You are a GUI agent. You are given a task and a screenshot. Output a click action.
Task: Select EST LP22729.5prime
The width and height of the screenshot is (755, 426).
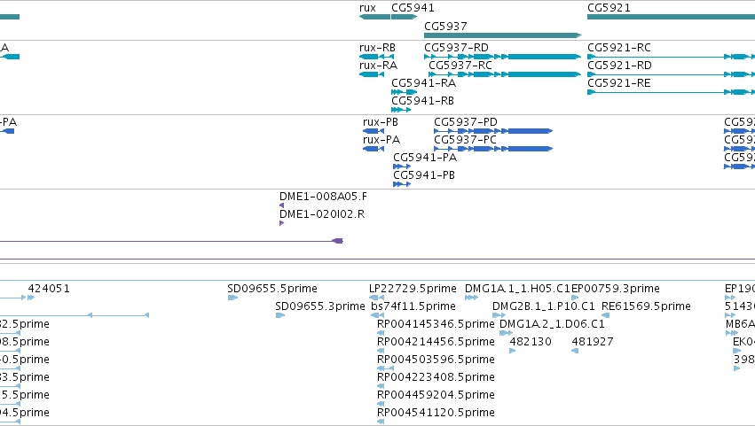point(413,289)
